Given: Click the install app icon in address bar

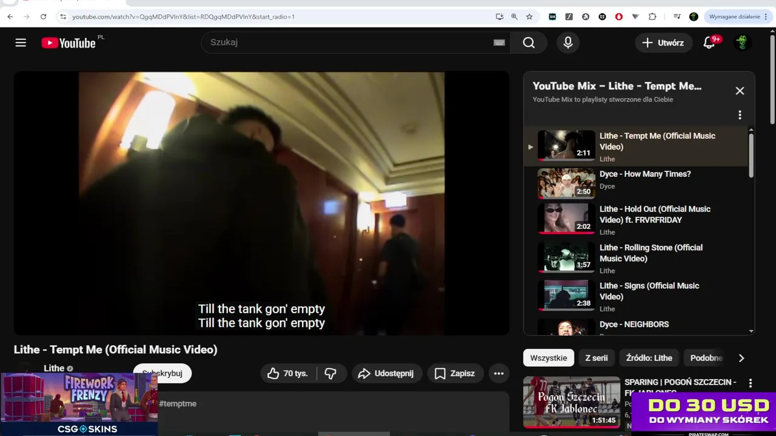Looking at the screenshot, I should 500,16.
